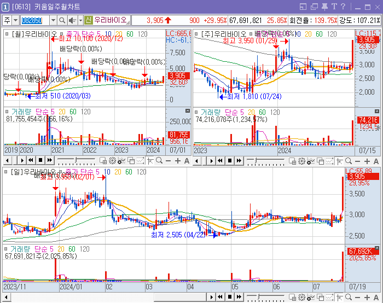Click the A auto-scale icon on weekly chart
383x303 pixels.
376,161
